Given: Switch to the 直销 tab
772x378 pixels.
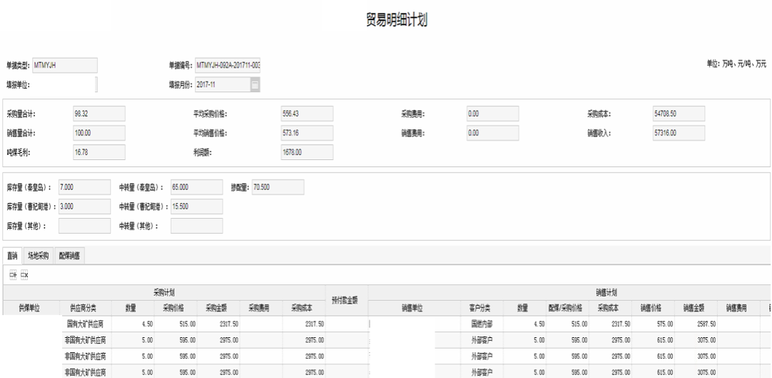Looking at the screenshot, I should tap(12, 256).
